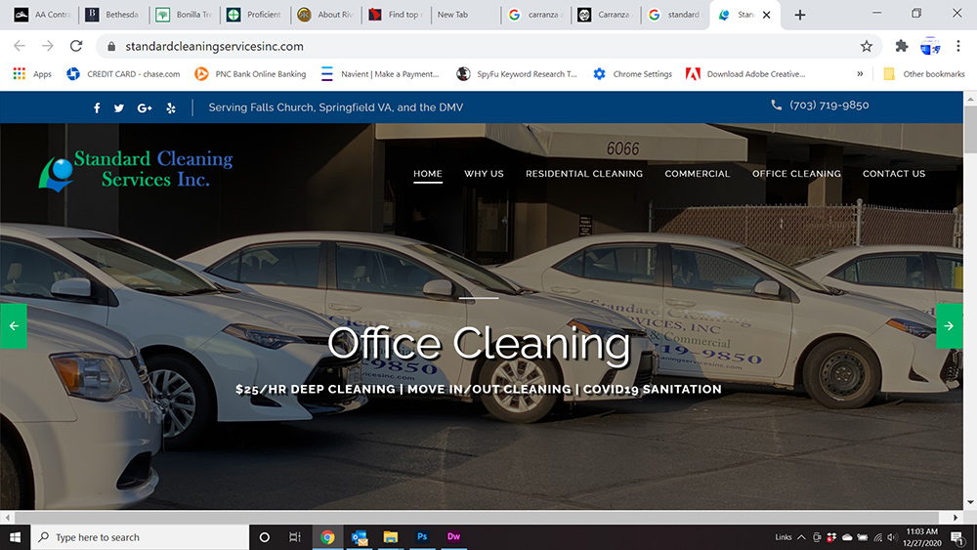Open PNC Bank Online Banking bookmark

pos(250,74)
